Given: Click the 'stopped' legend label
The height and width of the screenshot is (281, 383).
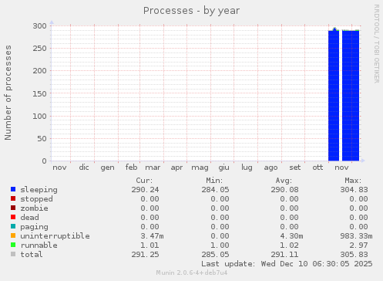Looking at the screenshot, I should coord(36,199).
